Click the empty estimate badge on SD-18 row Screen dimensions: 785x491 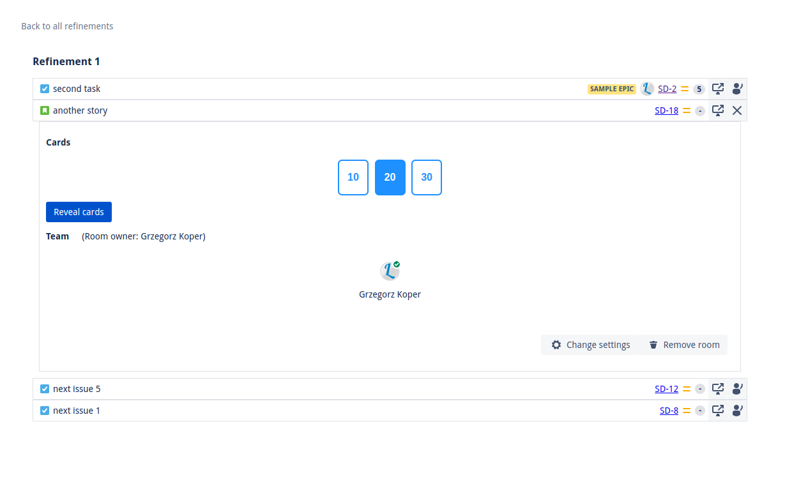pyautogui.click(x=700, y=111)
